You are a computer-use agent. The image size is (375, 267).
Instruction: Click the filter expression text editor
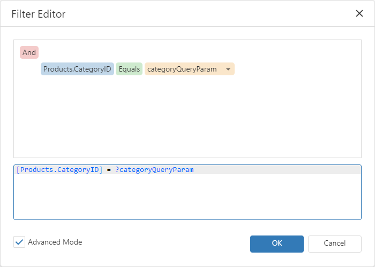click(x=187, y=192)
